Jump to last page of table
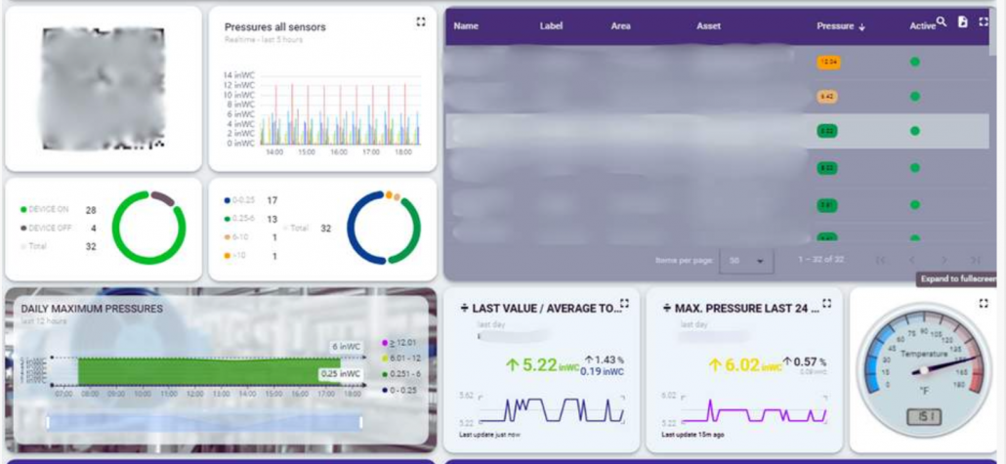The width and height of the screenshot is (1006, 464). click(975, 260)
